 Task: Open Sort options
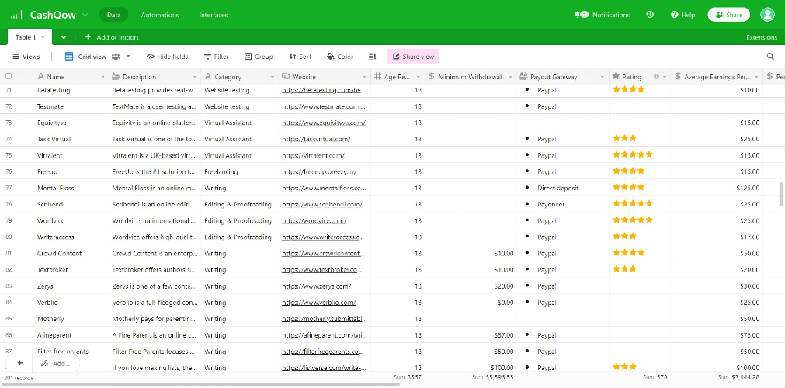[300, 57]
